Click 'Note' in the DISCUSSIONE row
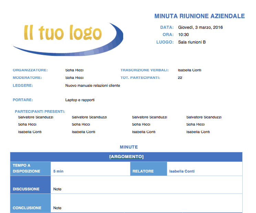 [57, 189]
